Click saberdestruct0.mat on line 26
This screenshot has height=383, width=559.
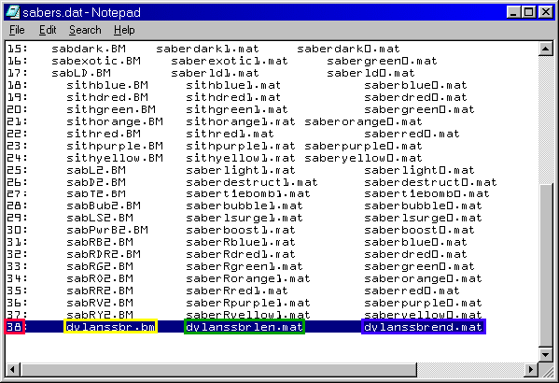[x=430, y=182]
